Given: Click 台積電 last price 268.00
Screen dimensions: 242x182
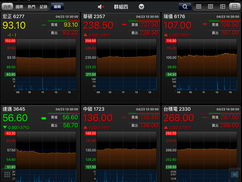Looking at the screenshot, I should 179,118.
